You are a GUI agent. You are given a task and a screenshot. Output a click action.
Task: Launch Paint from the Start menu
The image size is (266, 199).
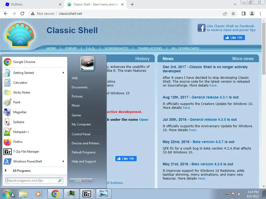pyautogui.click(x=35, y=102)
